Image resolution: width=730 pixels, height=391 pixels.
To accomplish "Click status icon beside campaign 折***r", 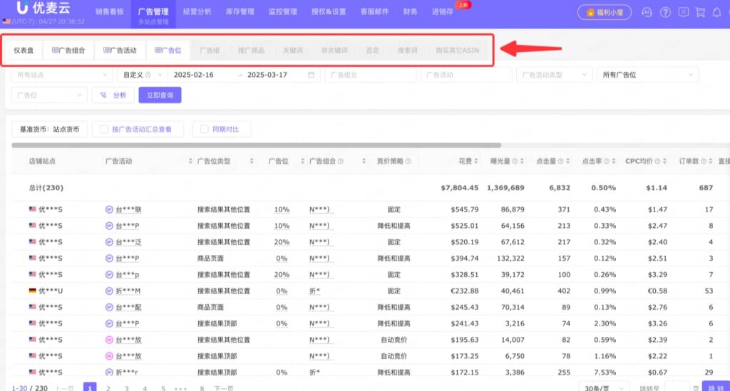I will click(x=109, y=372).
